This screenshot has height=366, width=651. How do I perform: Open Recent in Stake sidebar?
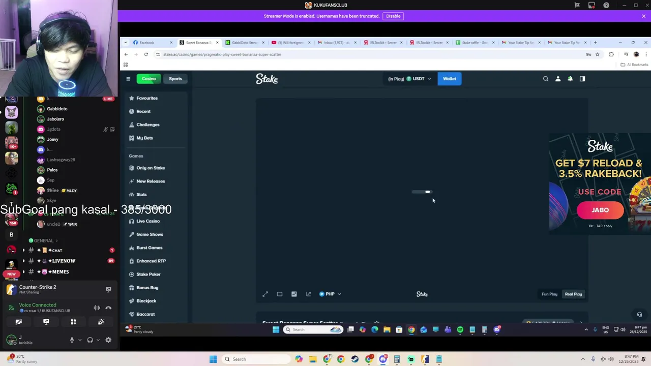tap(143, 111)
